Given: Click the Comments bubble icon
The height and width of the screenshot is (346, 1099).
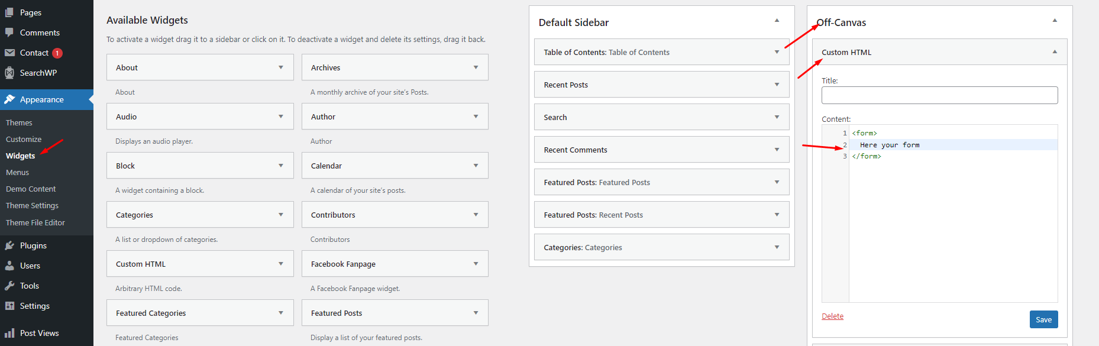Looking at the screenshot, I should pos(9,33).
